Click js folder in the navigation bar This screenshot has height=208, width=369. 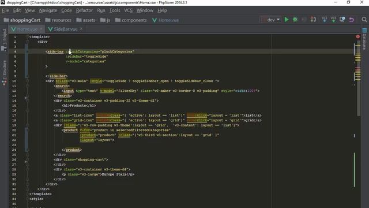(x=105, y=20)
